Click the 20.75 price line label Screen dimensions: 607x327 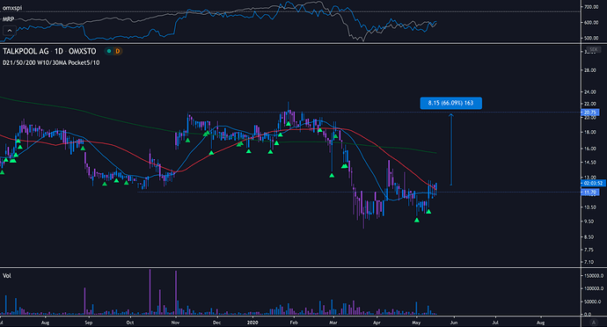(590, 113)
